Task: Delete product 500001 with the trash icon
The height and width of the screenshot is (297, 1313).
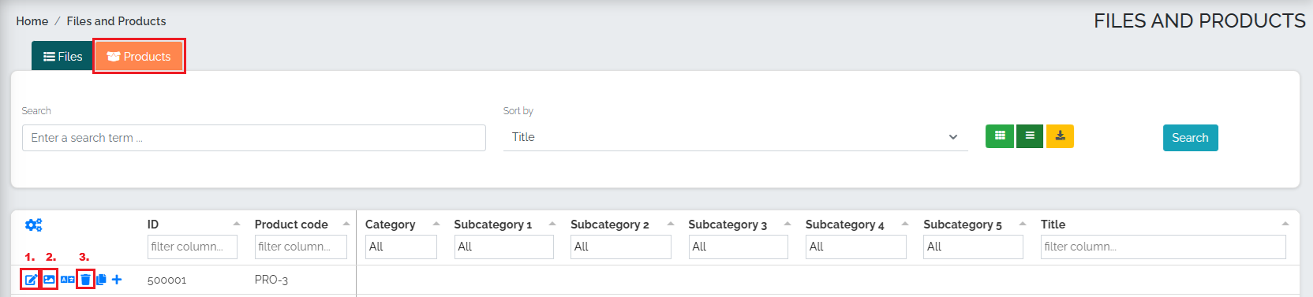Action: coord(85,280)
